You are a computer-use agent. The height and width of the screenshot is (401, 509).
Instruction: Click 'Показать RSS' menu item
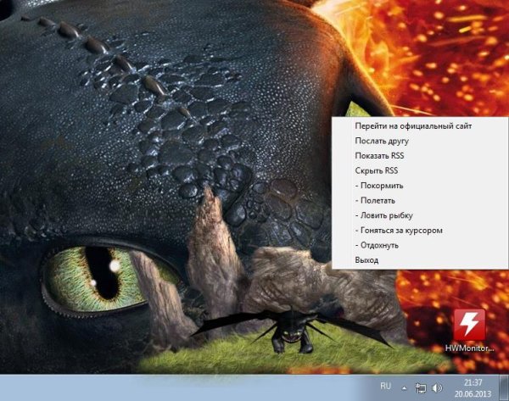pyautogui.click(x=420, y=156)
